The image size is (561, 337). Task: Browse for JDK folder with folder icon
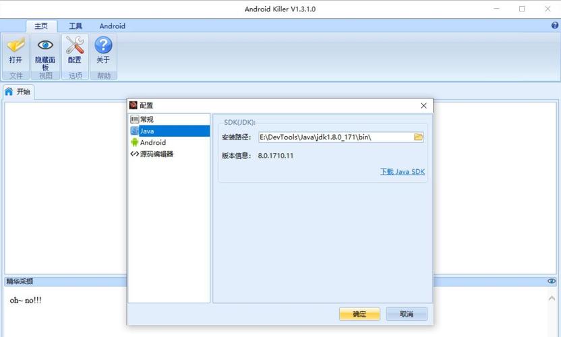[x=419, y=137]
